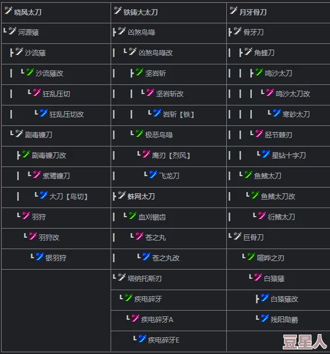The width and height of the screenshot is (330, 354).
Task: Click the pink sword icon beside 狂乱压切
Action: [37, 92]
